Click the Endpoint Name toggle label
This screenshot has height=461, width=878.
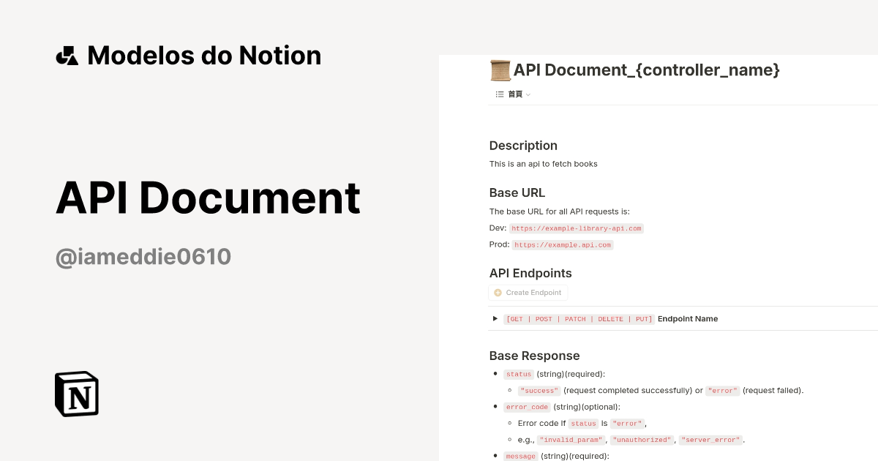(688, 318)
